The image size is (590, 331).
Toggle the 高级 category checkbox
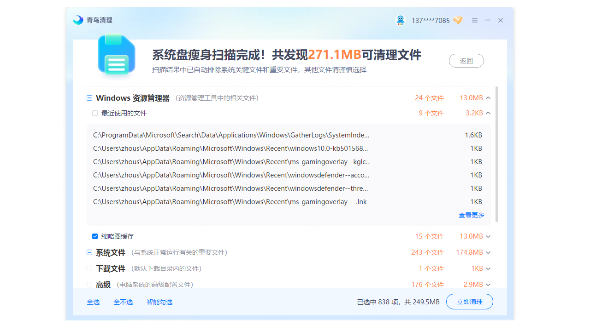[89, 285]
